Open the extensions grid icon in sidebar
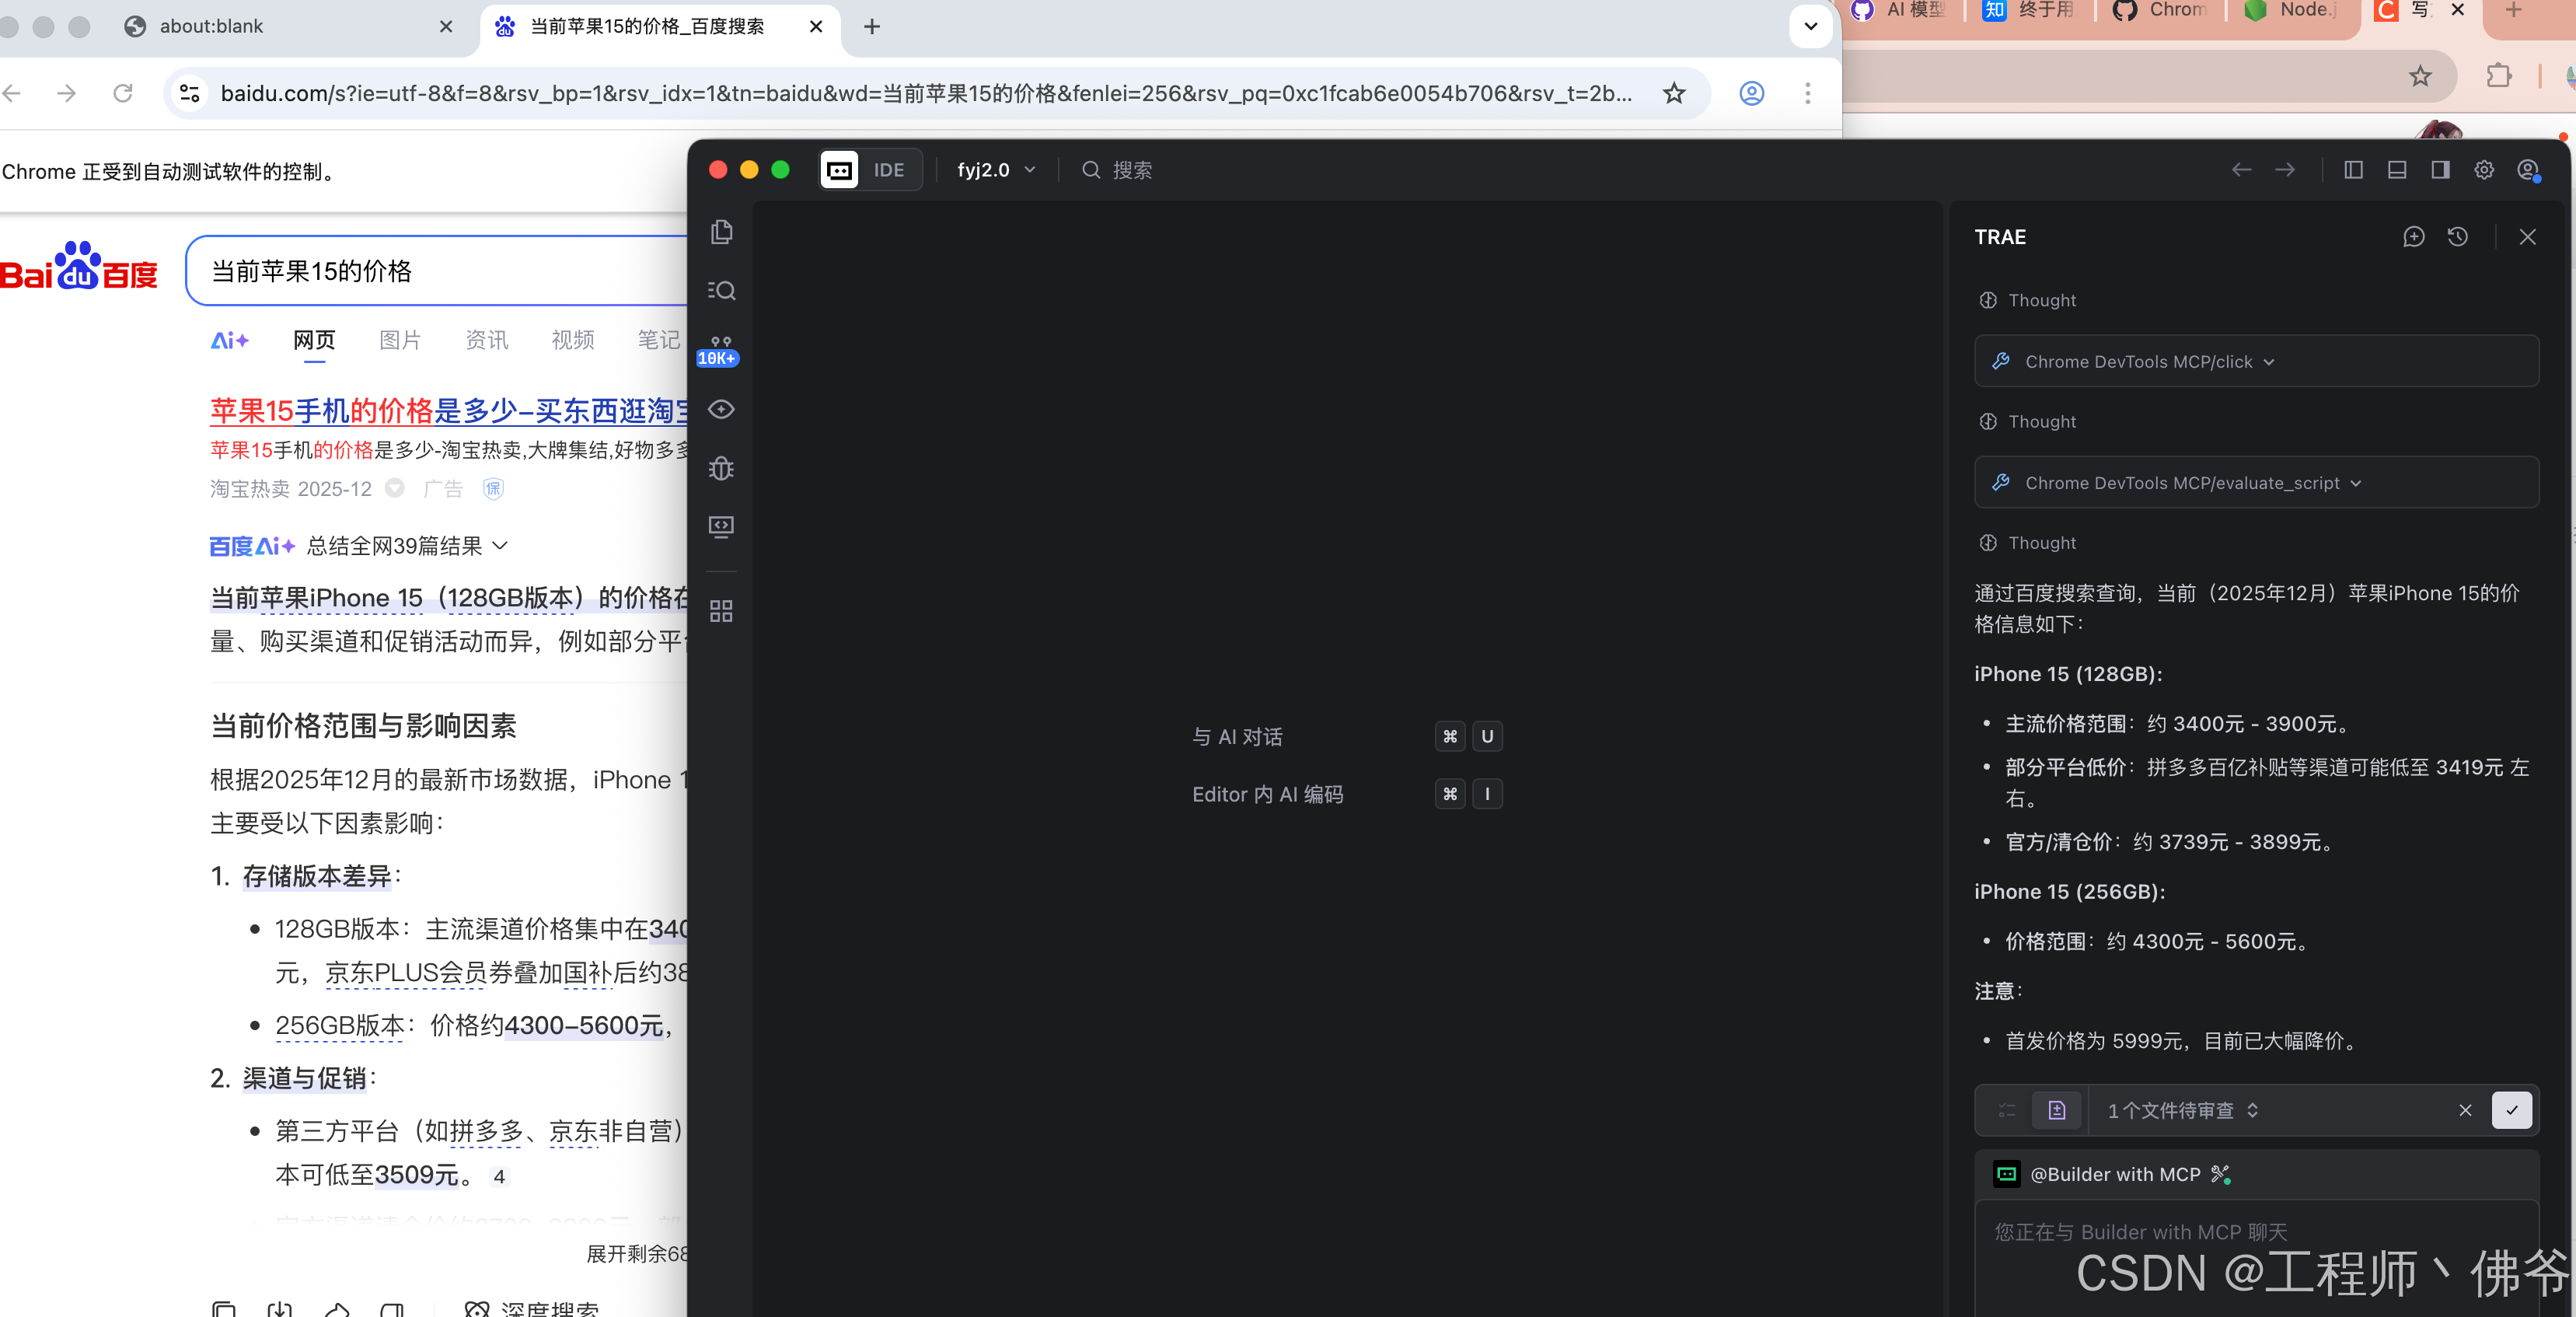Screen dimensions: 2576x1317 click(x=721, y=611)
